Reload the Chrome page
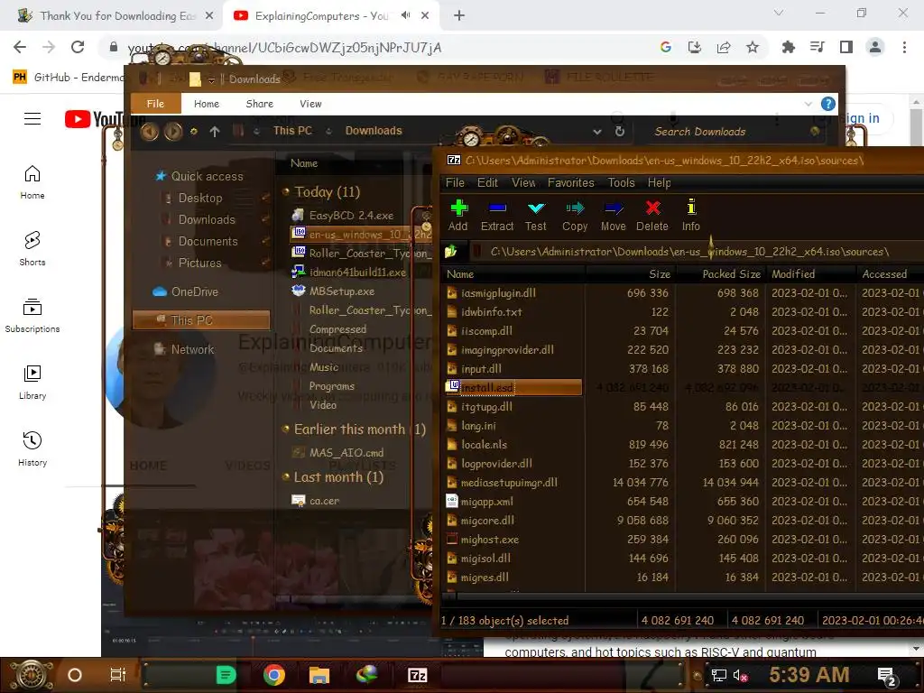This screenshot has width=924, height=693. [78, 47]
